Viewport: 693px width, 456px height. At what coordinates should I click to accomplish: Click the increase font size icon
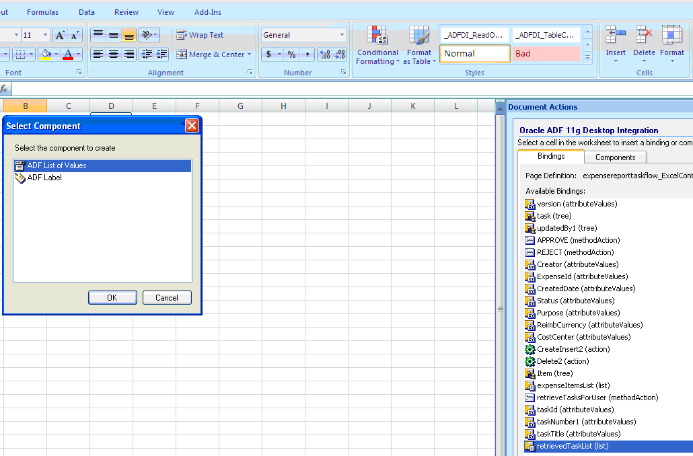click(x=60, y=35)
